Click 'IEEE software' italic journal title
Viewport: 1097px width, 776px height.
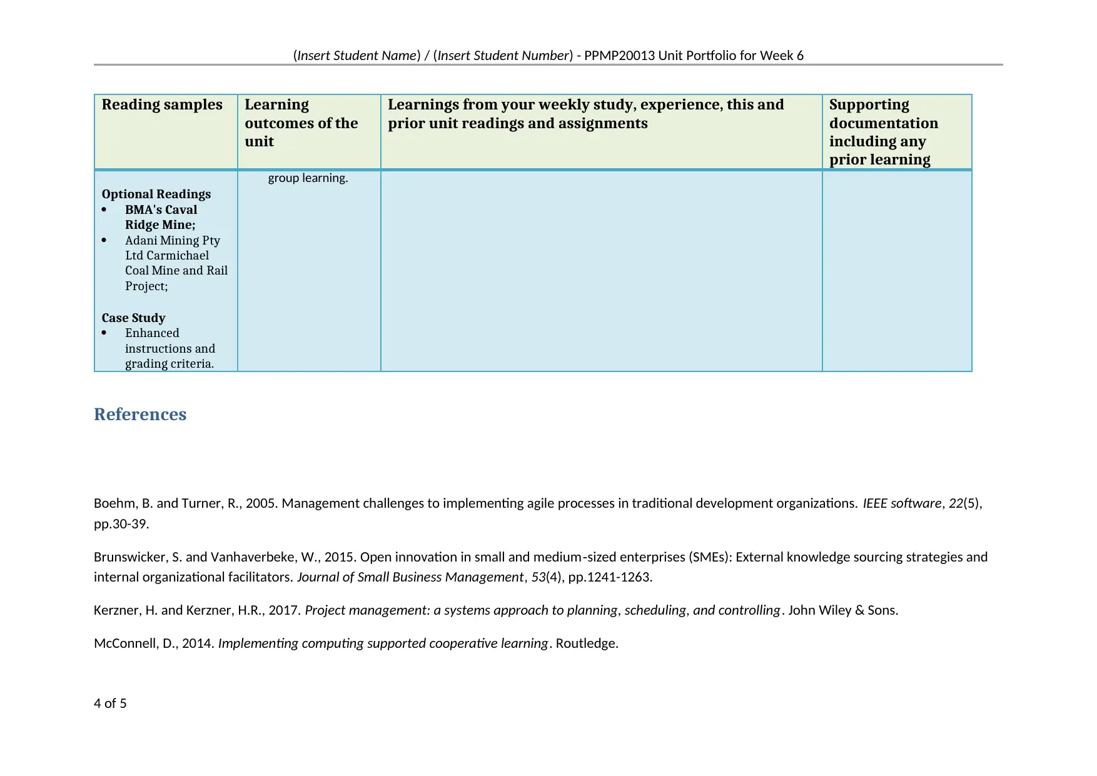(x=902, y=503)
